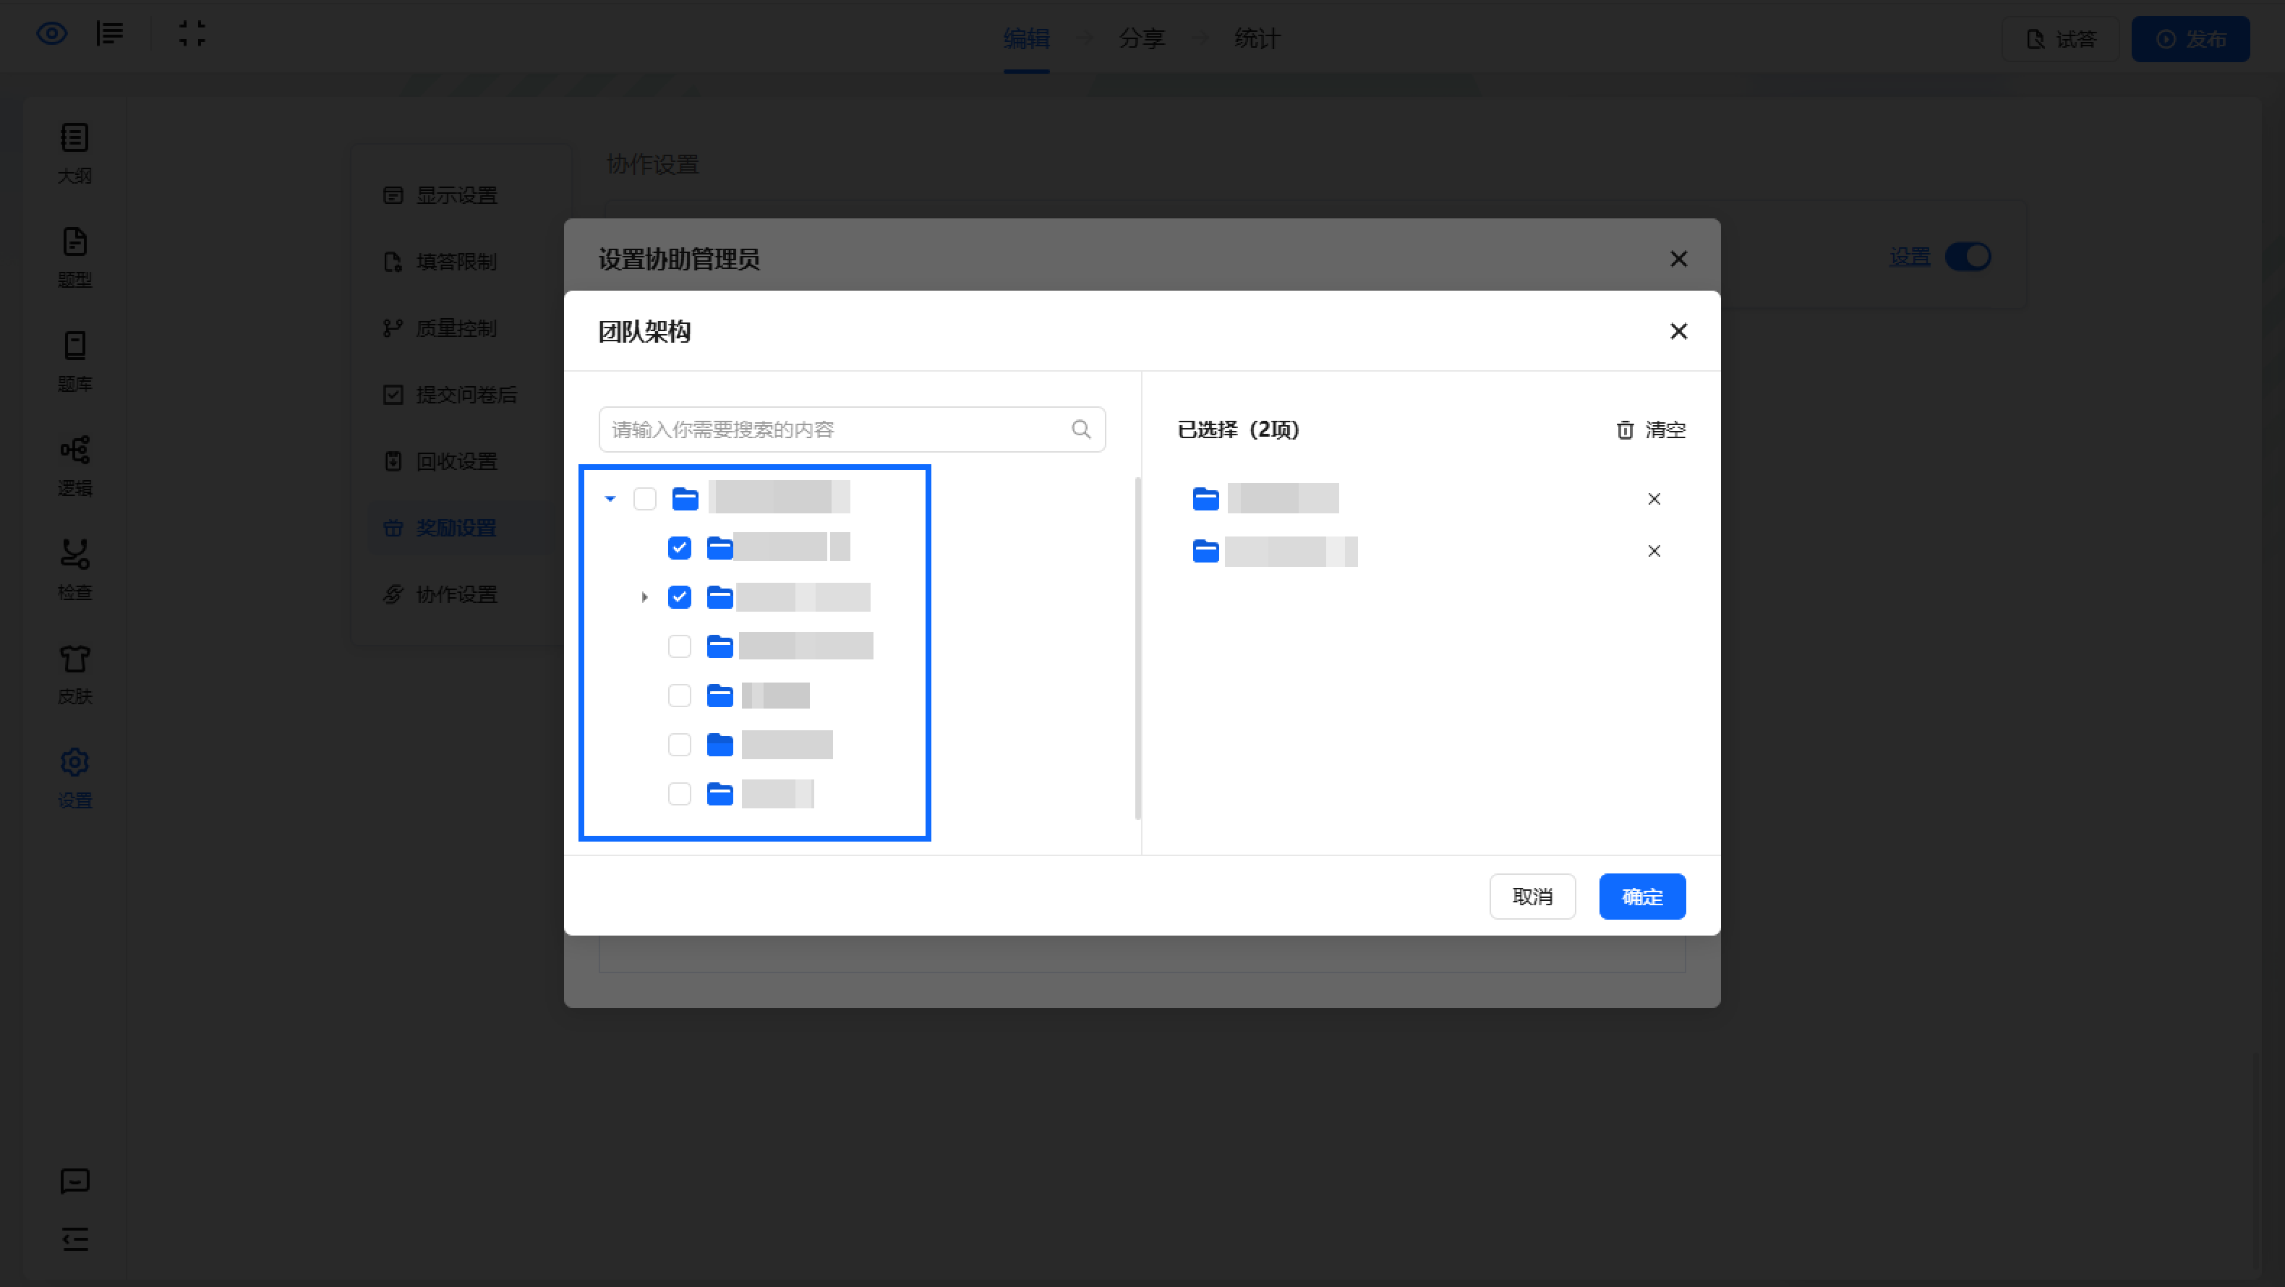Remove the first selected item
This screenshot has height=1287, width=2285.
[1654, 498]
